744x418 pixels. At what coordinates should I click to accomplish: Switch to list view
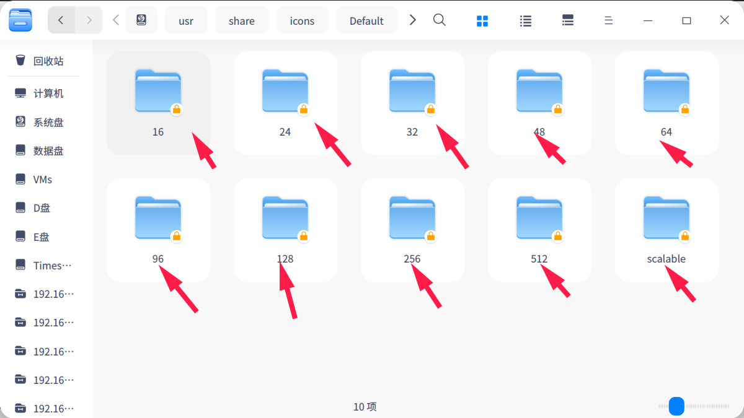(525, 20)
